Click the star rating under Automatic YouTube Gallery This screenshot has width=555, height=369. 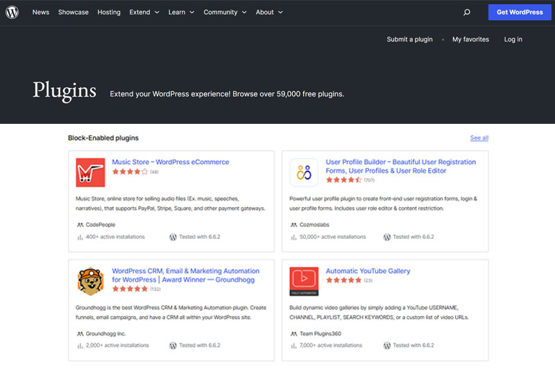pyautogui.click(x=343, y=280)
